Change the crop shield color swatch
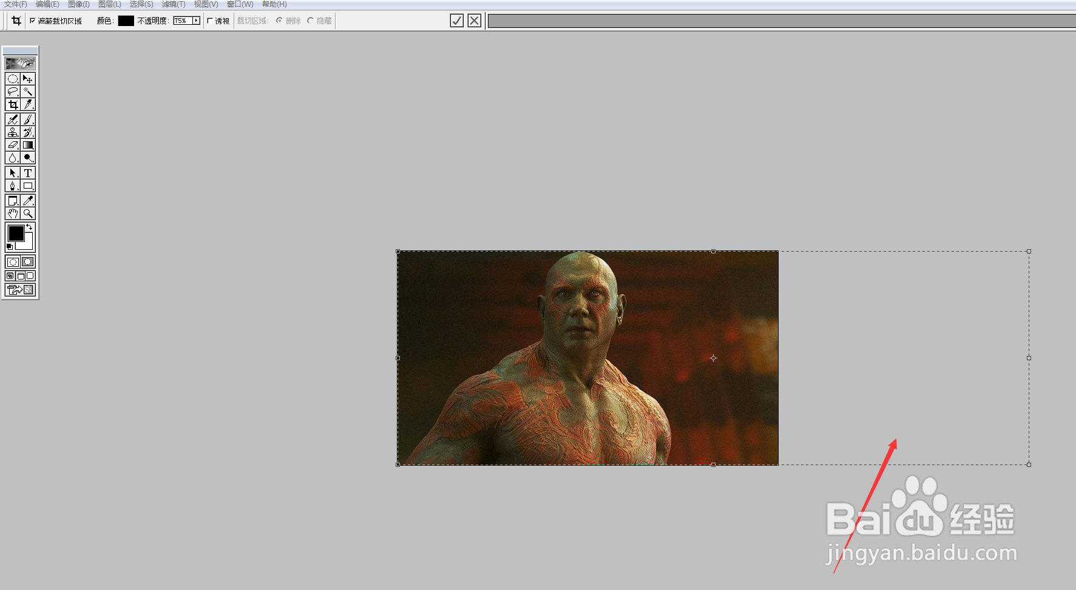The image size is (1076, 590). (126, 21)
